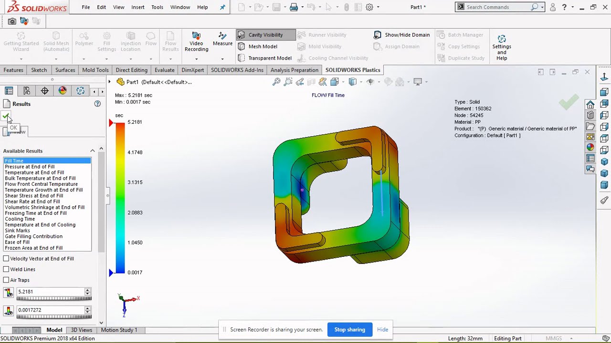
Task: Click the Previous View icon
Action: tap(300, 82)
